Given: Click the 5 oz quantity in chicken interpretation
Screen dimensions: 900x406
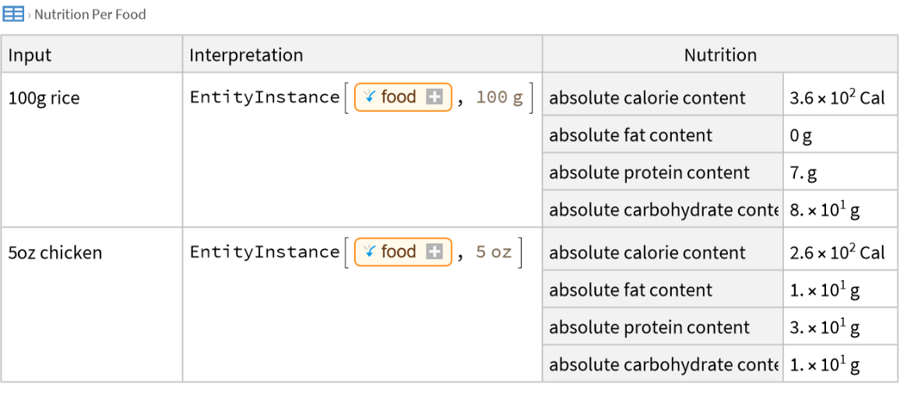Looking at the screenshot, I should point(494,252).
